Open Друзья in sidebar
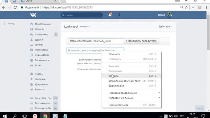The height and width of the screenshot is (118, 210). (x=39, y=40)
